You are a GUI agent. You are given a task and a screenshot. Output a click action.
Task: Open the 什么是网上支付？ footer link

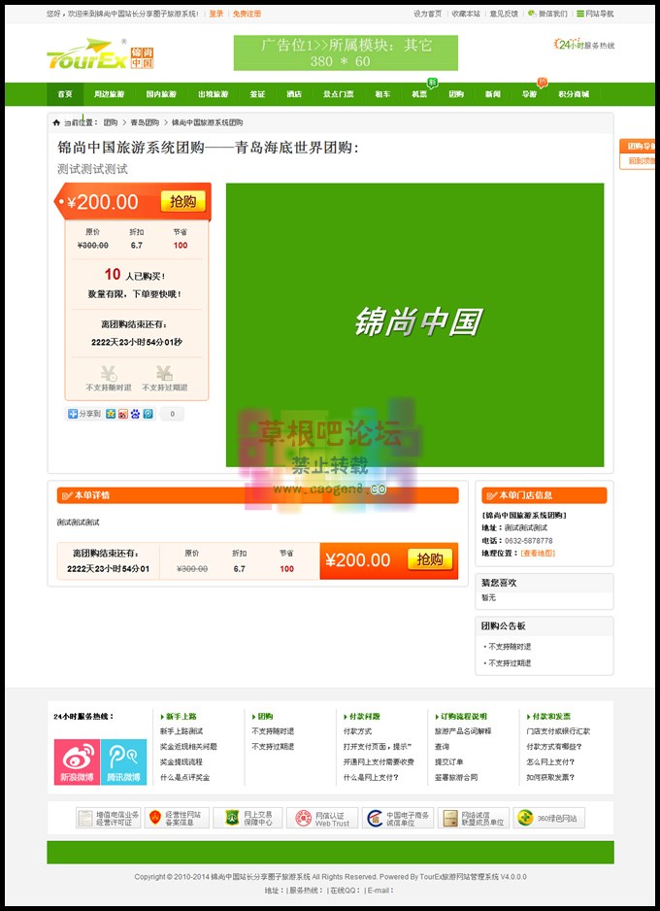click(372, 777)
